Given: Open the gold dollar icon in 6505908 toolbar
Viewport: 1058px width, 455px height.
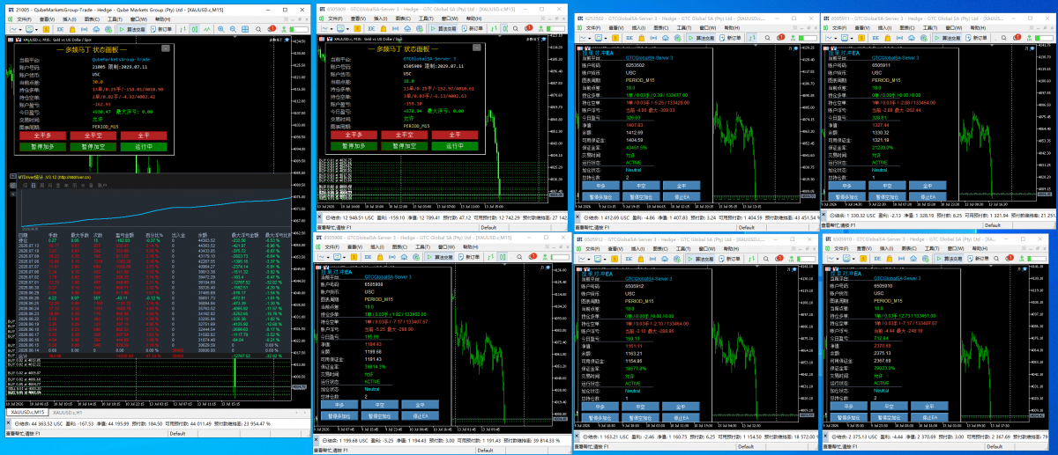Looking at the screenshot, I should click(x=354, y=257).
